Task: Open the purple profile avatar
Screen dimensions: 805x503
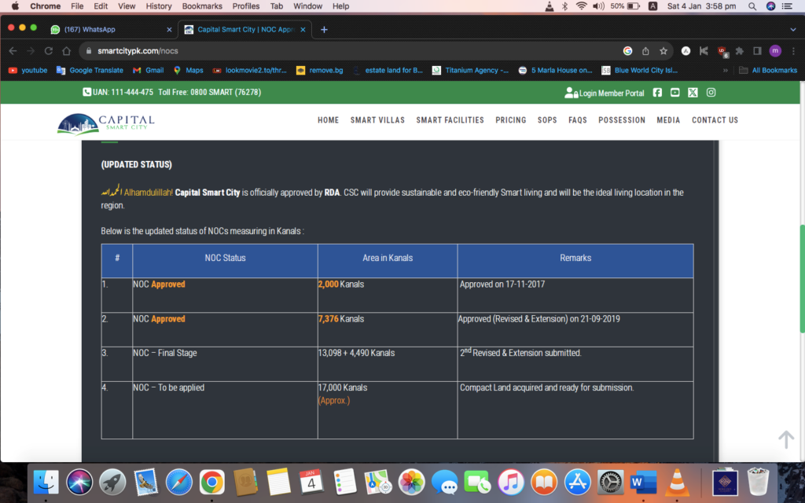Action: pos(775,51)
